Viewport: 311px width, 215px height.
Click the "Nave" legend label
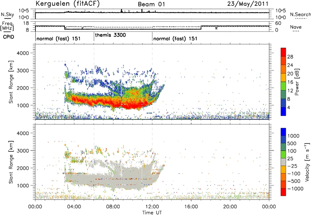pos(296,27)
